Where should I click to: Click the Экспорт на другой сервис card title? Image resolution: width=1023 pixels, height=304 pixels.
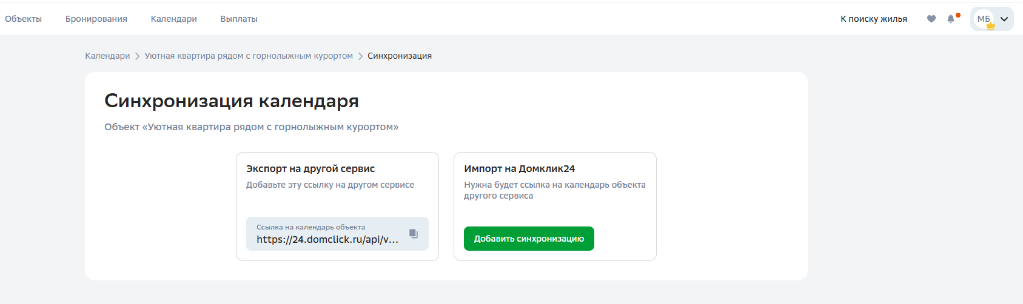coord(310,168)
